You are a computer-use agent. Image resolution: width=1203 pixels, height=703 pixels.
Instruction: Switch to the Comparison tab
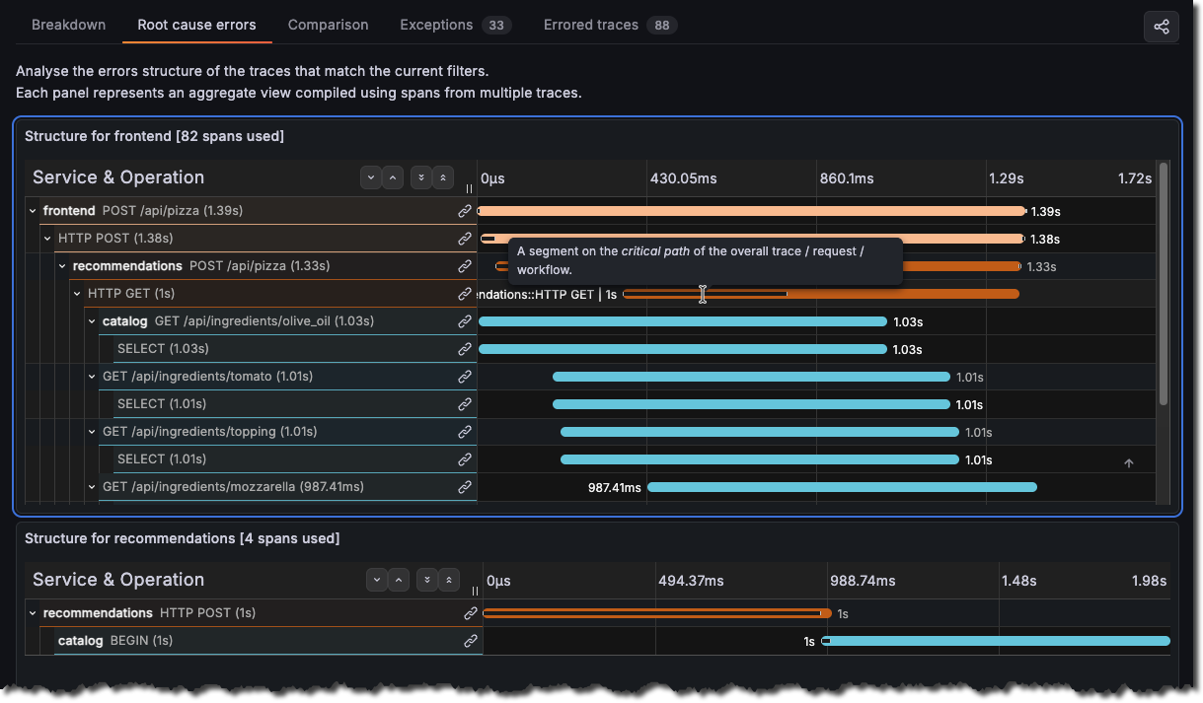pos(328,25)
